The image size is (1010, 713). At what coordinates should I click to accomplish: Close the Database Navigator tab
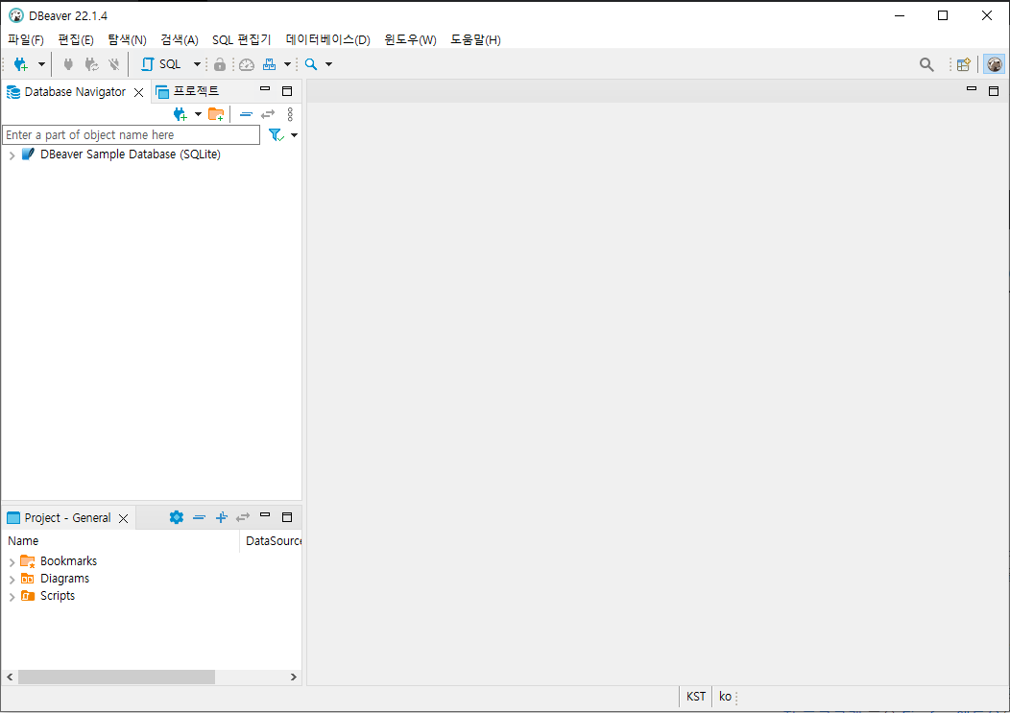pyautogui.click(x=138, y=93)
